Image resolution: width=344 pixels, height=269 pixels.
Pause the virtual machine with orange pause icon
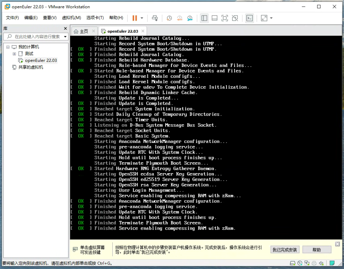[135, 18]
